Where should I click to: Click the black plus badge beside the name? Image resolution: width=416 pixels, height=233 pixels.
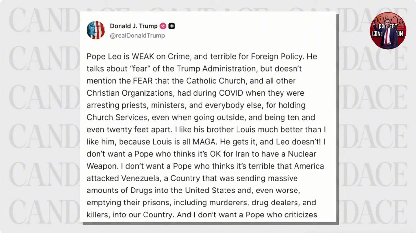click(172, 26)
